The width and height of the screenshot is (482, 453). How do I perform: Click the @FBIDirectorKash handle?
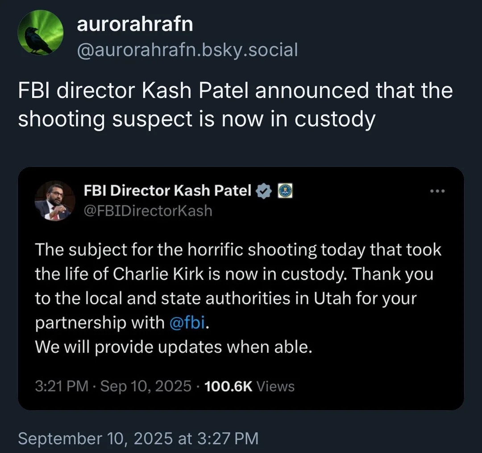pyautogui.click(x=148, y=210)
